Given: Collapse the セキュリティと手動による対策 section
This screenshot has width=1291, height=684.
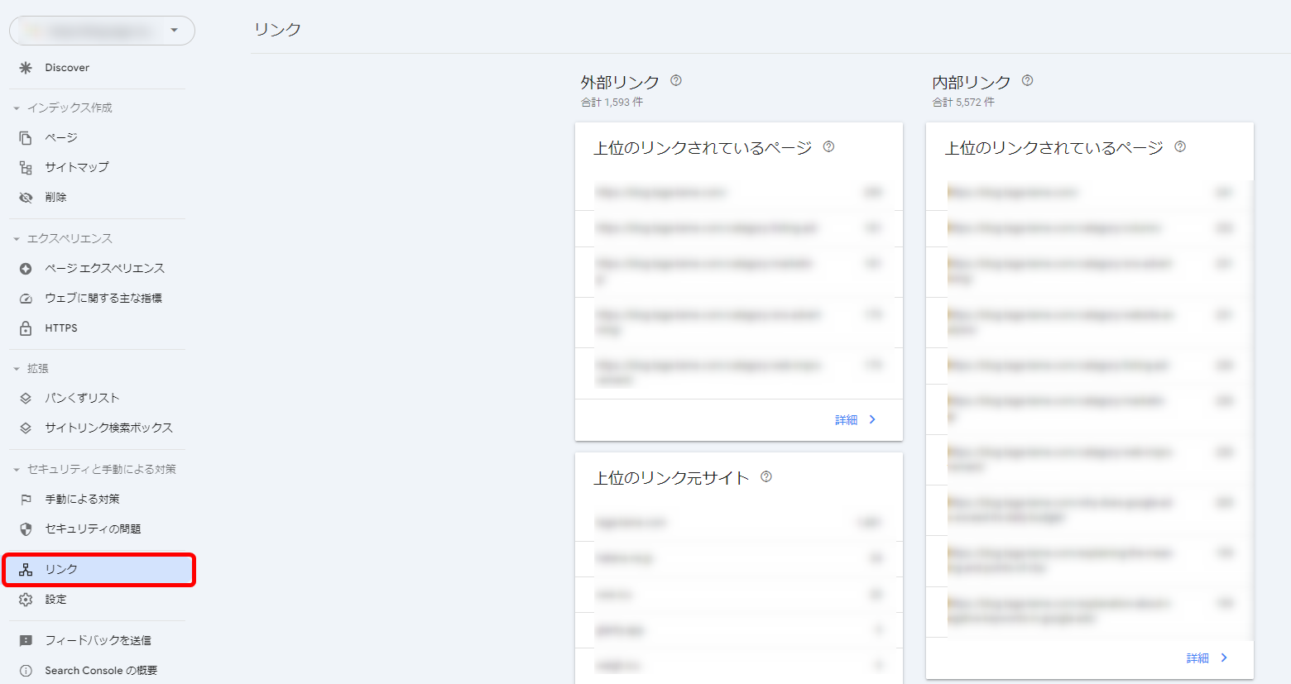Looking at the screenshot, I should coord(16,470).
